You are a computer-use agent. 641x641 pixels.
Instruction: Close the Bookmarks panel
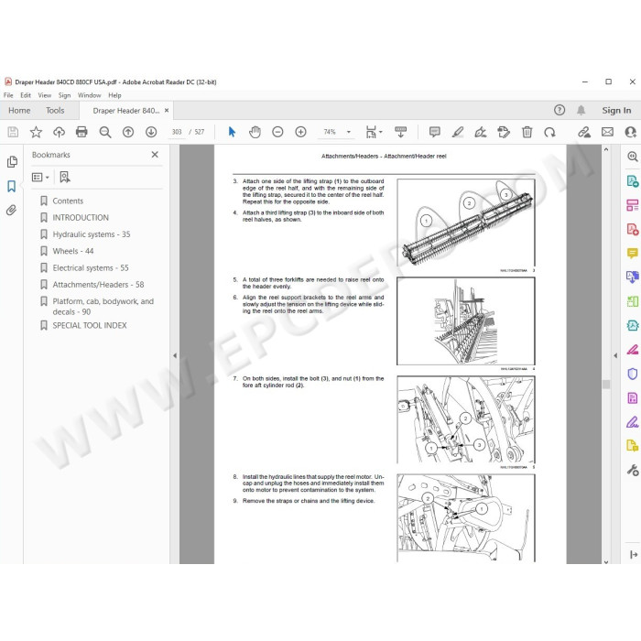tap(155, 155)
